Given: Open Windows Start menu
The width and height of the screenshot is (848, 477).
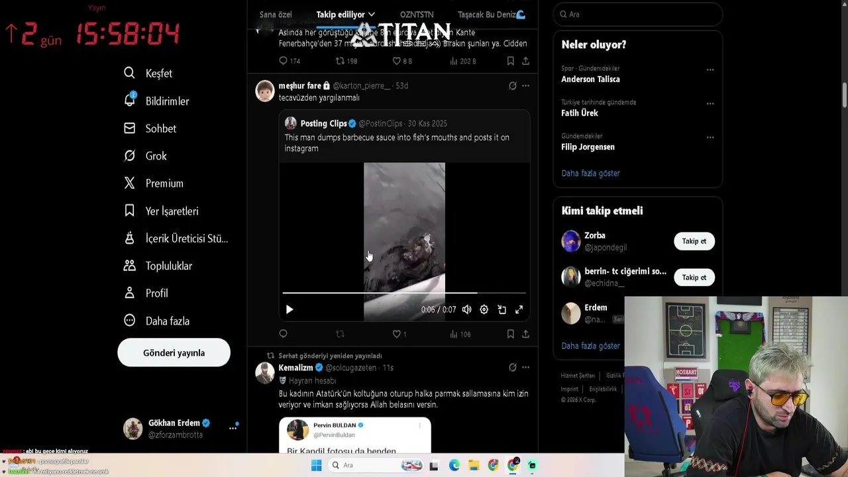Looking at the screenshot, I should 316,465.
